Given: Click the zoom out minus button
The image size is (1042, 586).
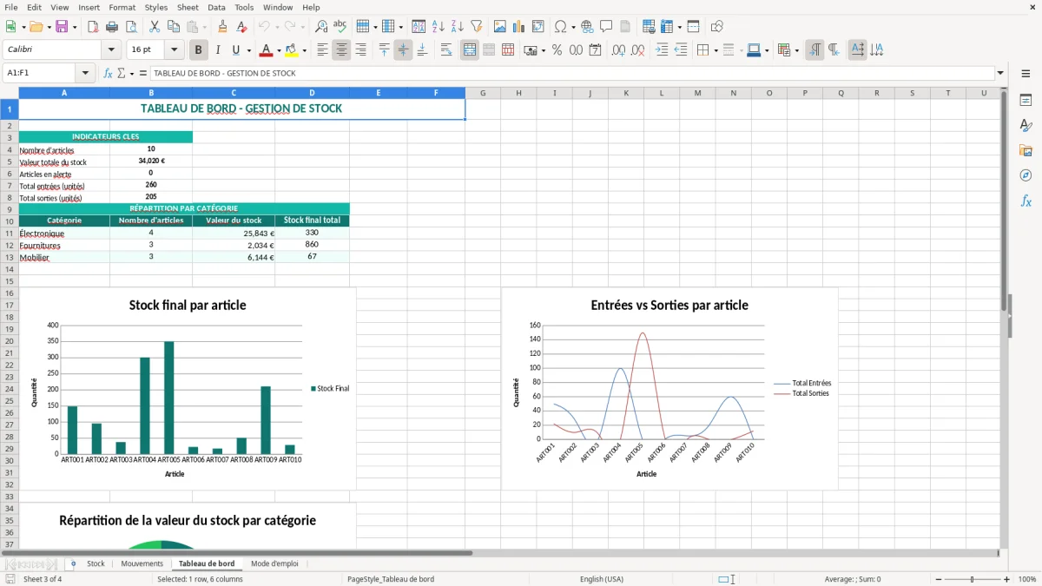Looking at the screenshot, I should pos(938,579).
